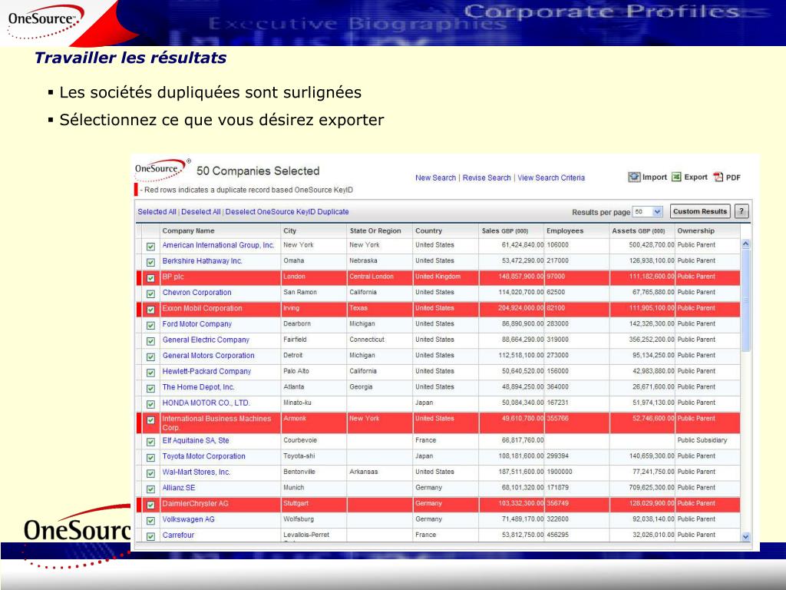Image resolution: width=786 pixels, height=590 pixels.
Task: Toggle Chevron Corporation checkbox
Action: click(x=150, y=293)
